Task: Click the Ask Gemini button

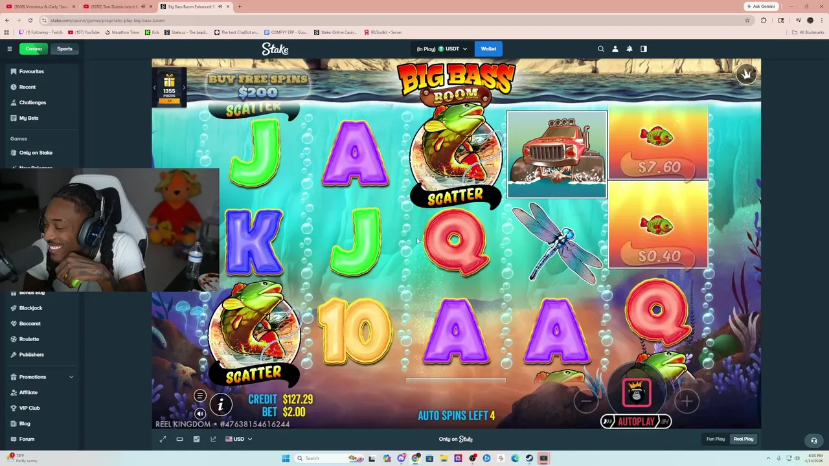Action: (x=760, y=6)
